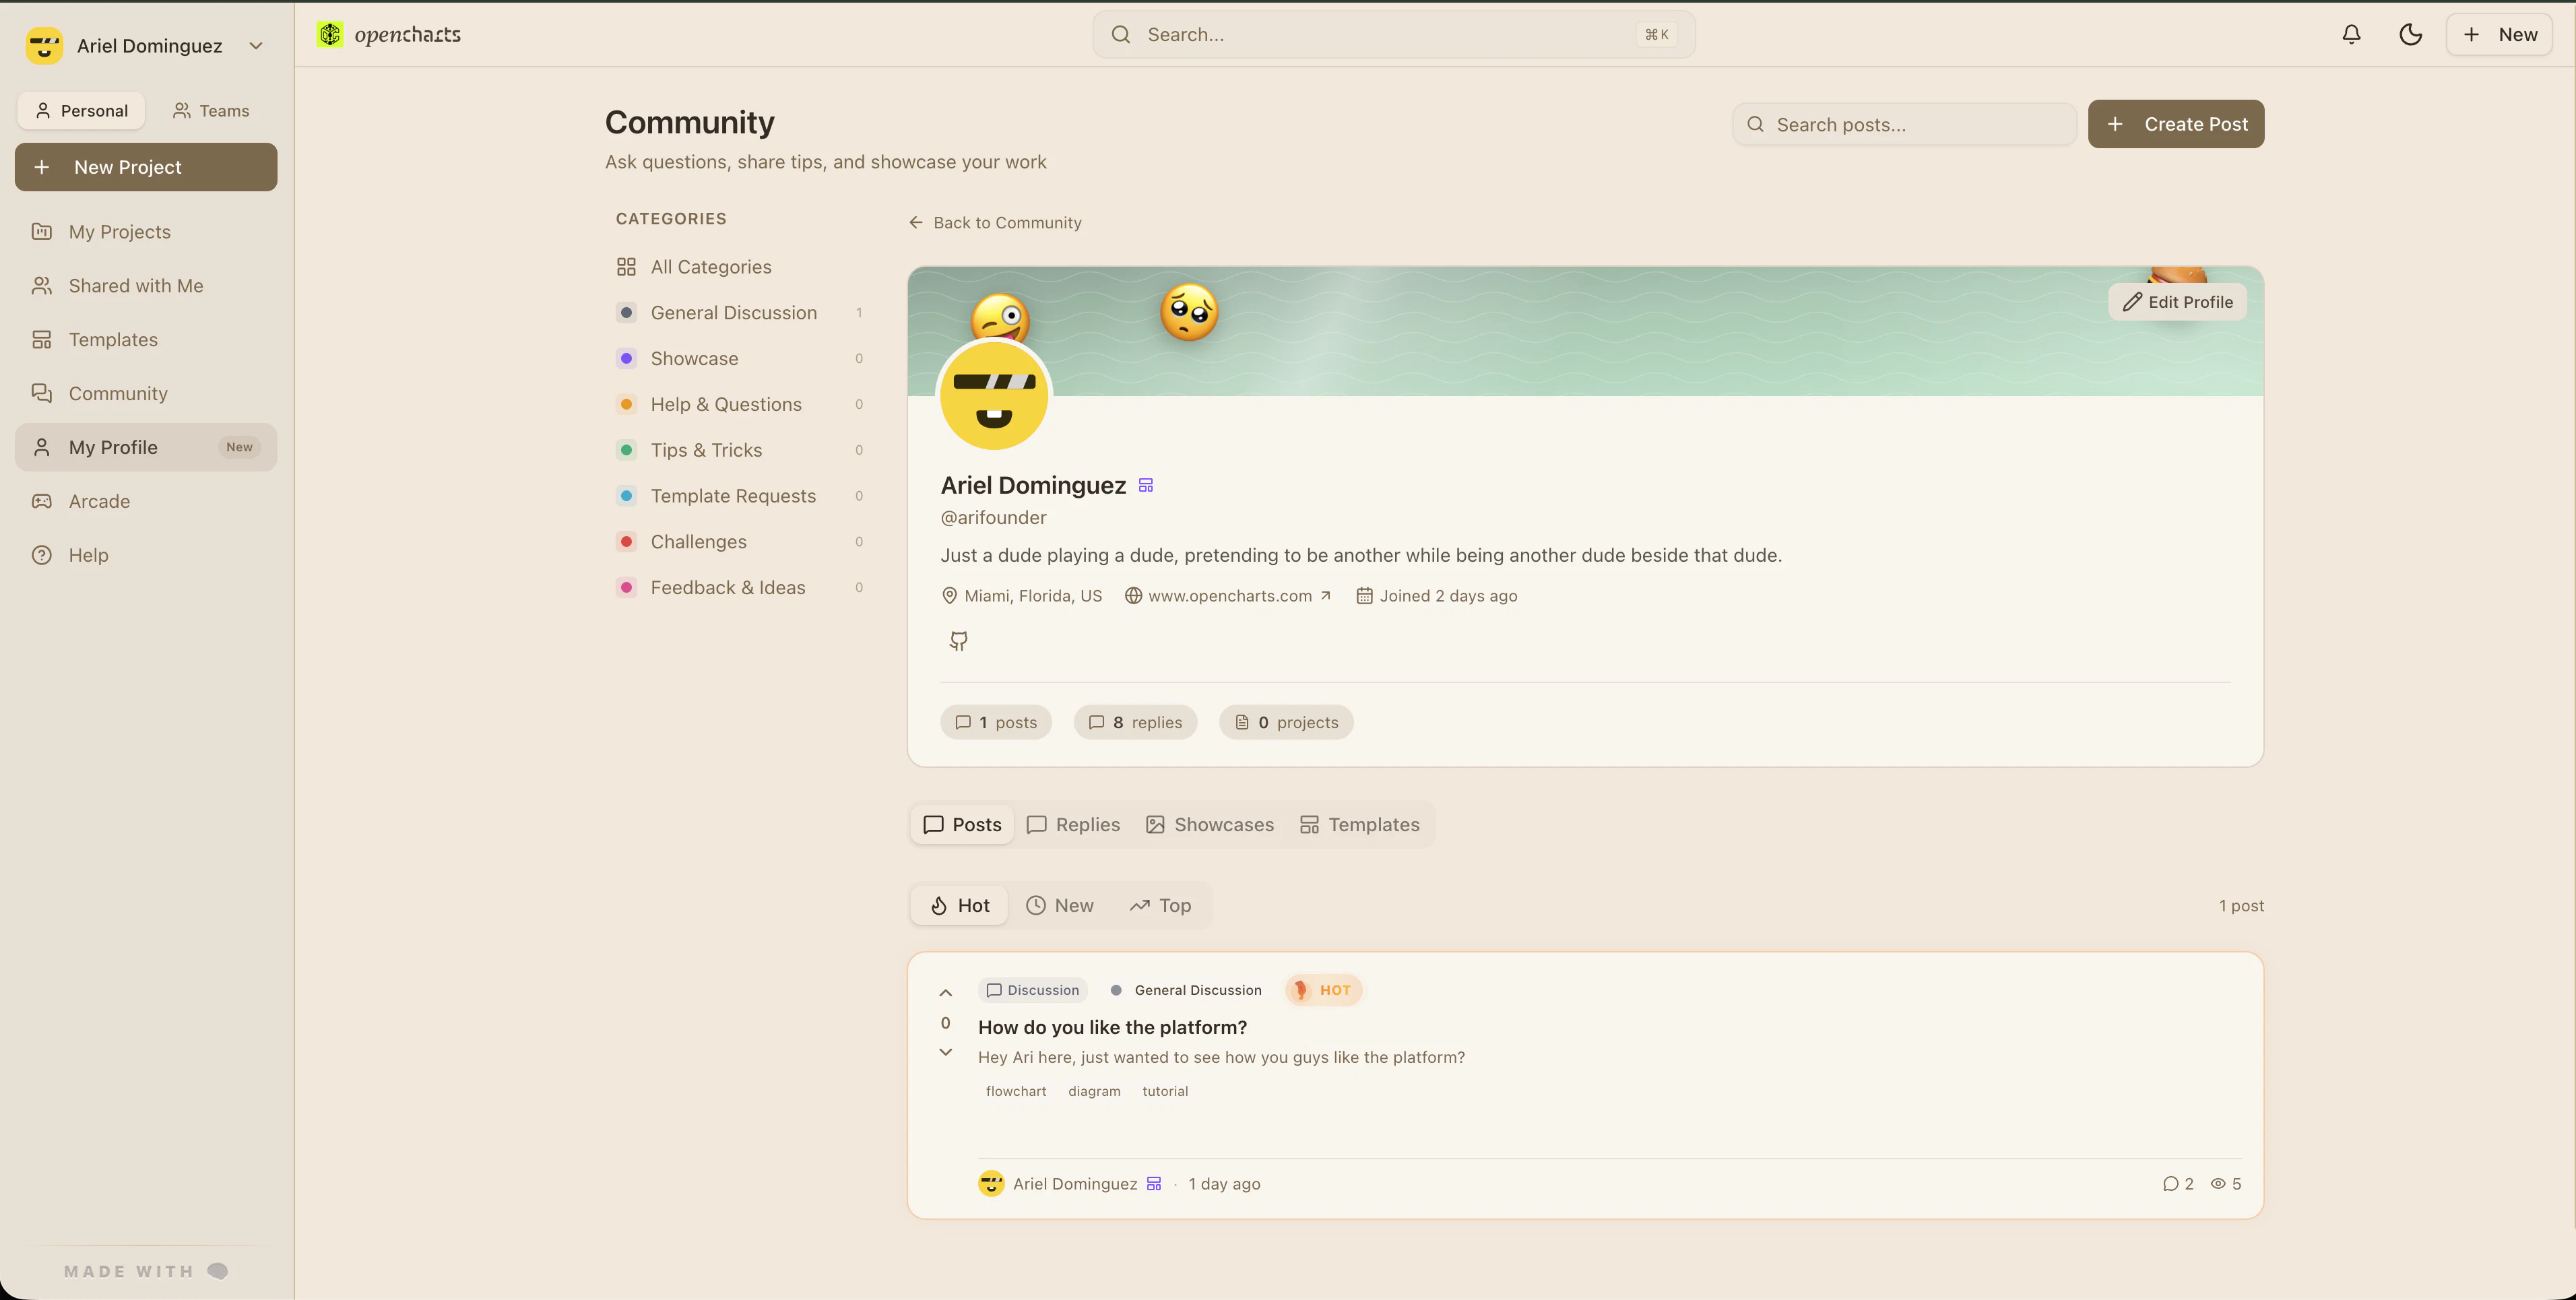Toggle dark mode with moon icon

tap(2410, 34)
